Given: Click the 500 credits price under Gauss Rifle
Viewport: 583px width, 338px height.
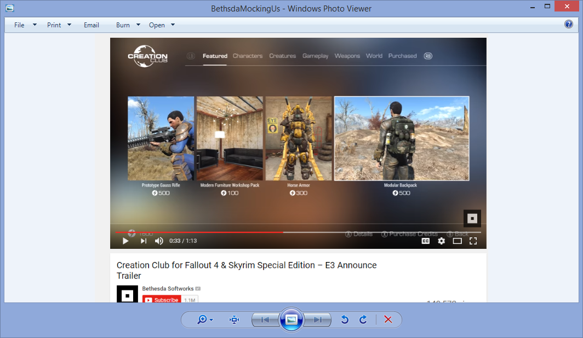Looking at the screenshot, I should tap(161, 193).
